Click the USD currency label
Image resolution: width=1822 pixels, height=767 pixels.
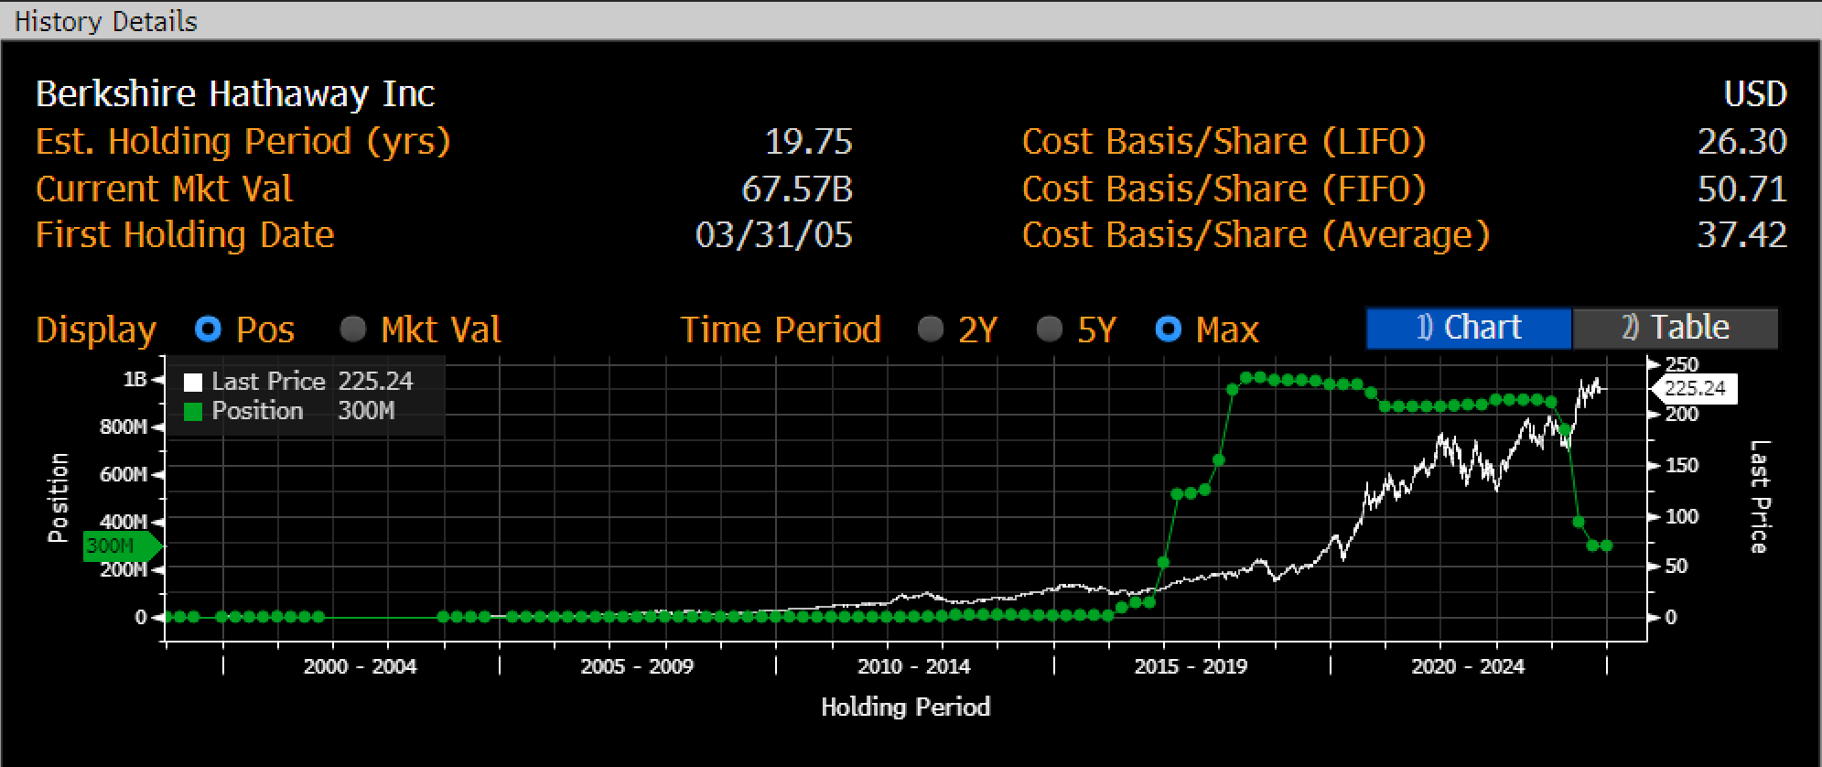(x=1755, y=93)
